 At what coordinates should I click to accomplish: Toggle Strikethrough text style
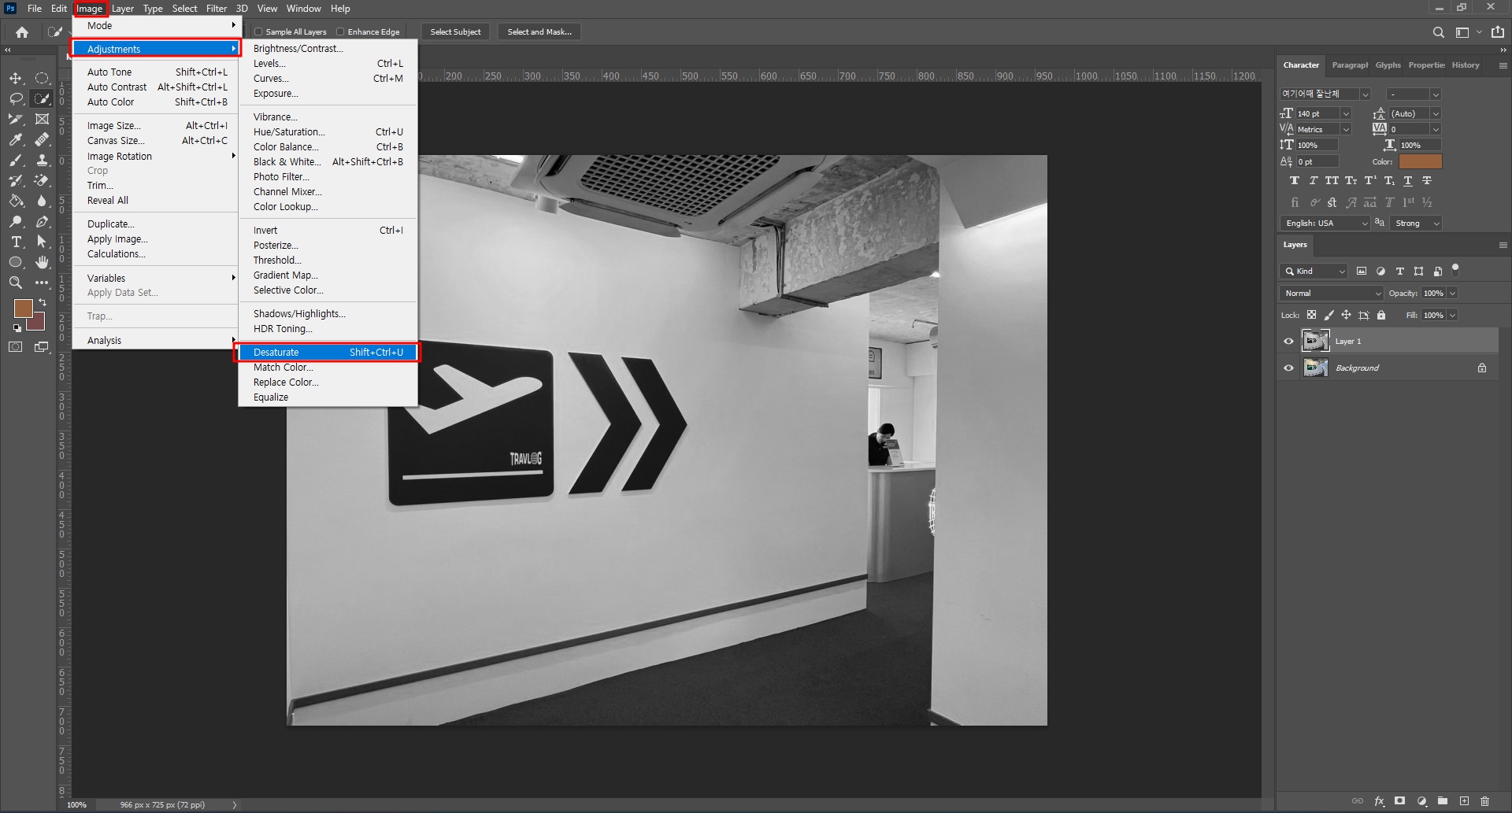(1426, 181)
